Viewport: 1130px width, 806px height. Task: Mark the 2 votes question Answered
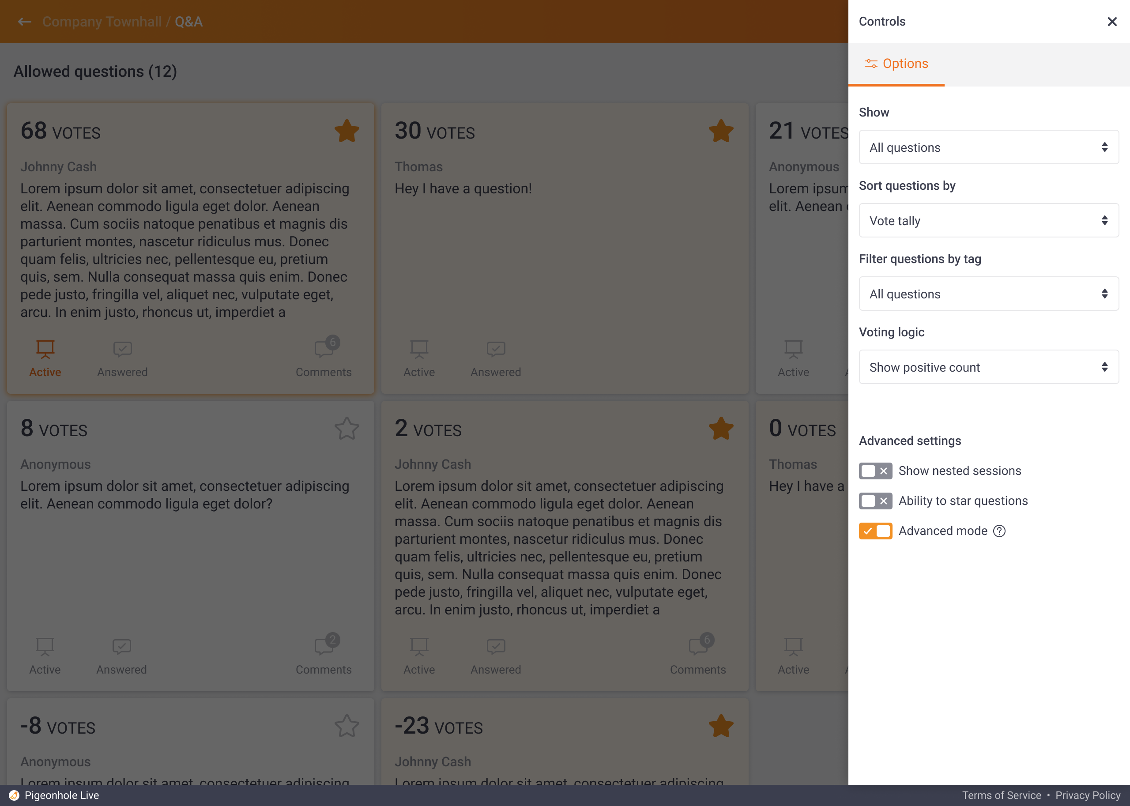click(x=496, y=656)
